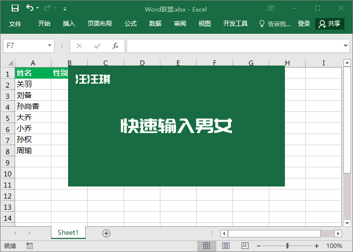Select row 1 header
The height and width of the screenshot is (252, 353).
pos(8,74)
